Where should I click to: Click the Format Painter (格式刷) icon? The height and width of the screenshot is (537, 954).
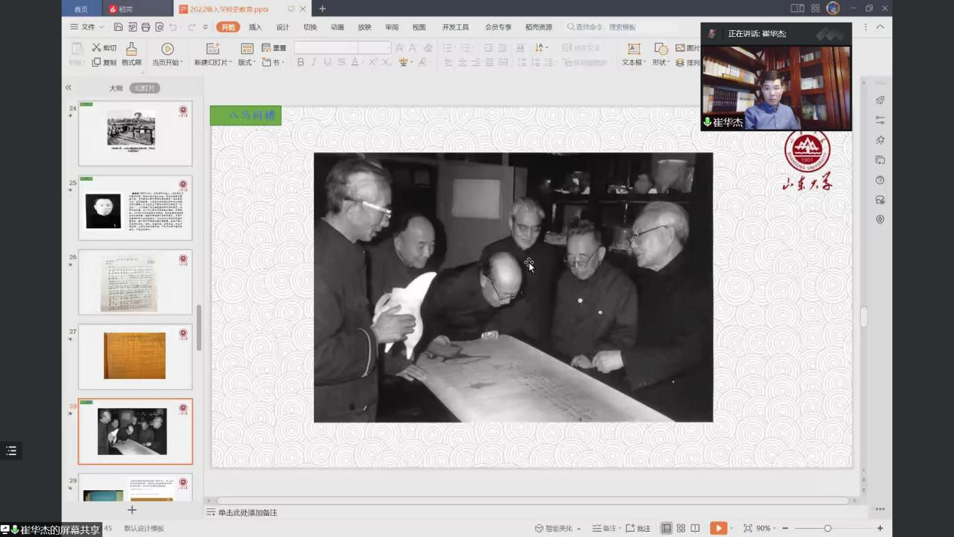[131, 49]
